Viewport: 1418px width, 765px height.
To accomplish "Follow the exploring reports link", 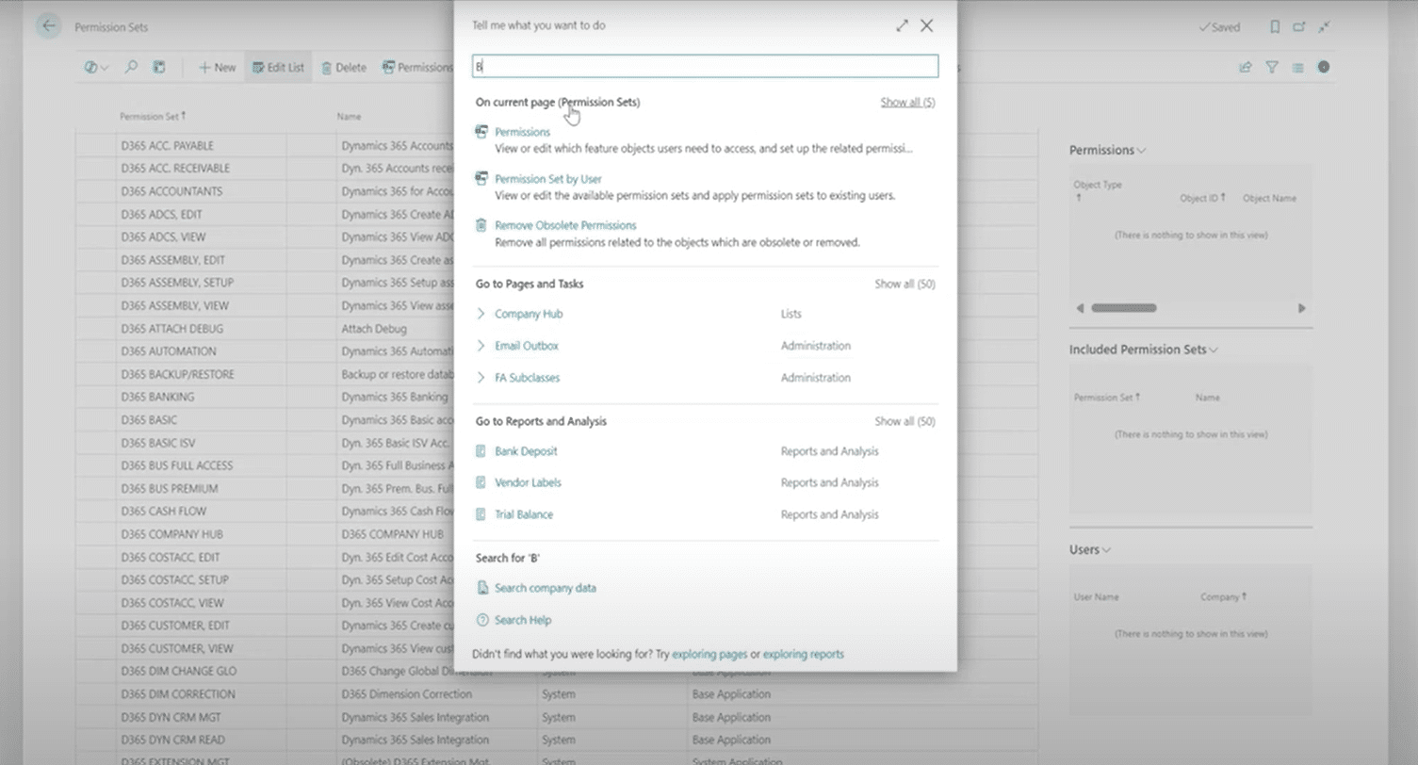I will [804, 654].
